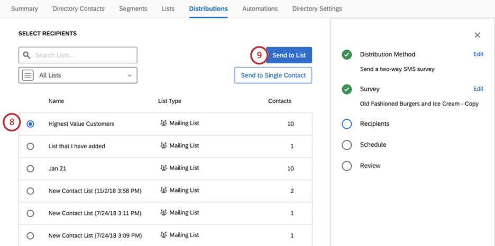The height and width of the screenshot is (246, 495).
Task: Edit the Distribution Method step
Action: tap(478, 54)
